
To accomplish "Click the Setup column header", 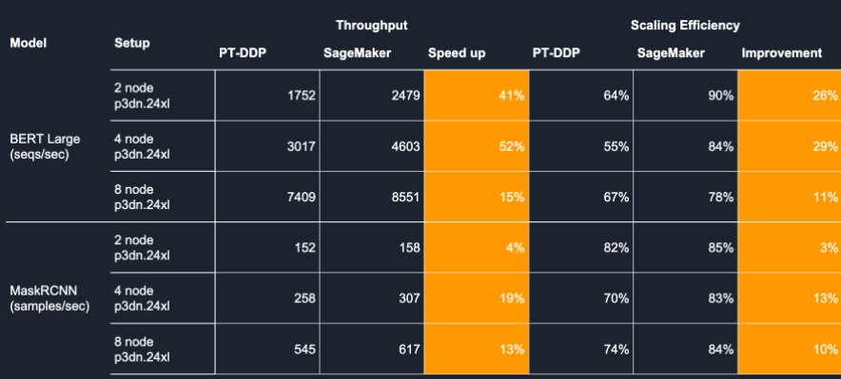I will click(x=132, y=43).
